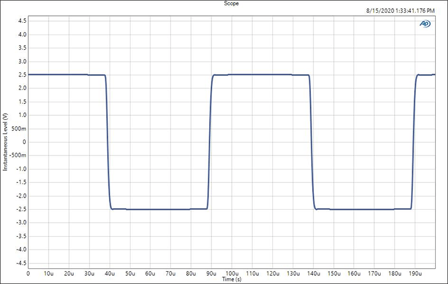Select the Instantaneous Level (V) axis label
448x284 pixels.
point(6,143)
